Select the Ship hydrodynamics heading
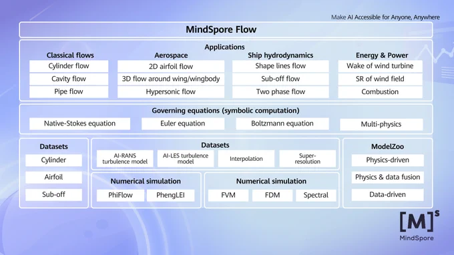Image resolution: width=454 pixels, height=255 pixels. click(280, 55)
